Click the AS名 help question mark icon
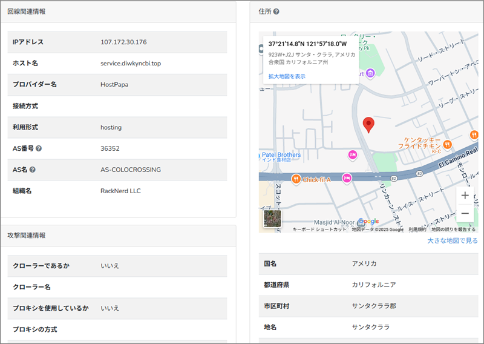Screen dimensions: 484x344 tap(33, 170)
